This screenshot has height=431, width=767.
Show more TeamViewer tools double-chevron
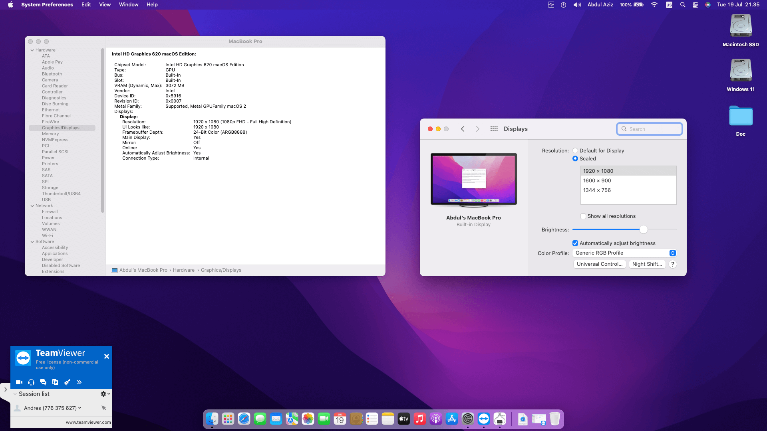click(x=79, y=382)
